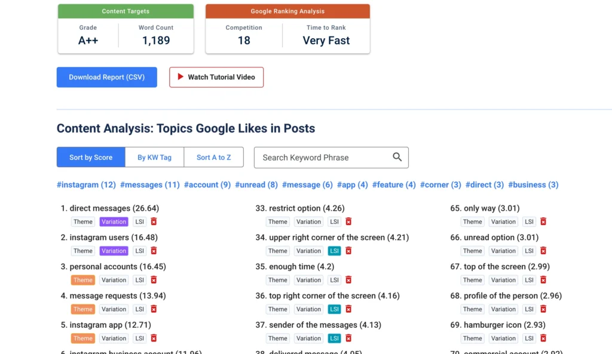Toggle the Theme tag for "direct messages"

(82, 221)
